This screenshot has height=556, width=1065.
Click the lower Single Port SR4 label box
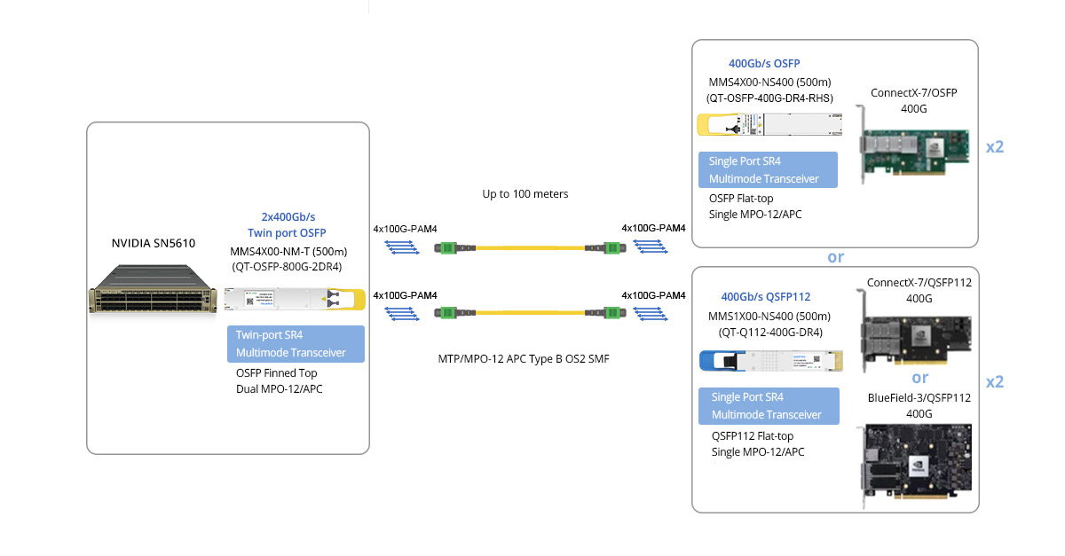click(x=769, y=406)
